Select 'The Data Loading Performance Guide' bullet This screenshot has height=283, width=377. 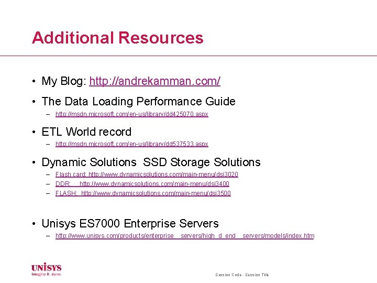138,101
